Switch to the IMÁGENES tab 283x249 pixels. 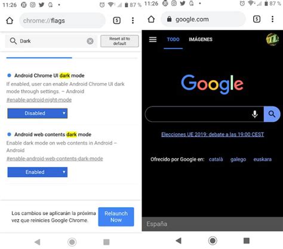coord(201,39)
